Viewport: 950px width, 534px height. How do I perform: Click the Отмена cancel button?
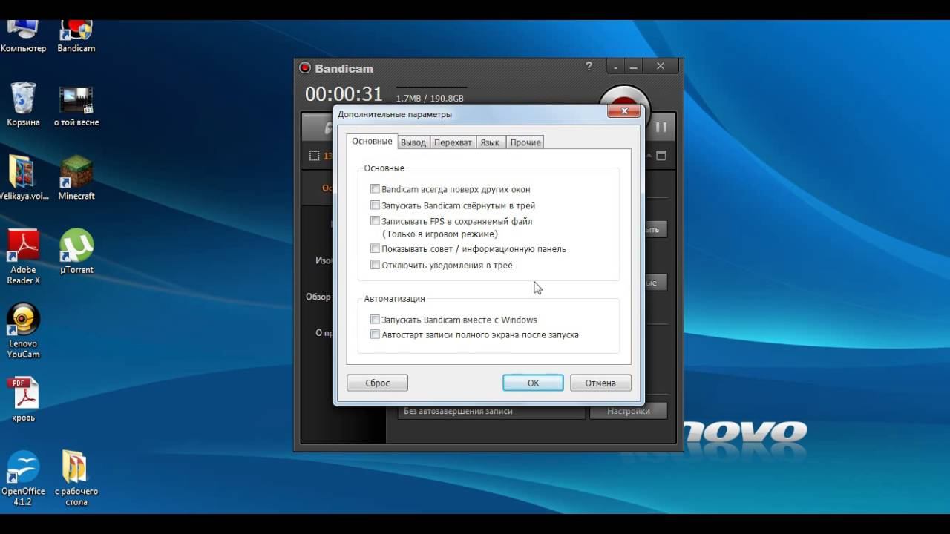(x=600, y=383)
